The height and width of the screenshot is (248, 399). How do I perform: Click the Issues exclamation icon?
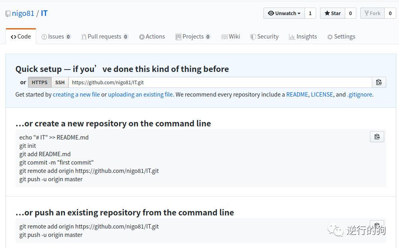(44, 37)
